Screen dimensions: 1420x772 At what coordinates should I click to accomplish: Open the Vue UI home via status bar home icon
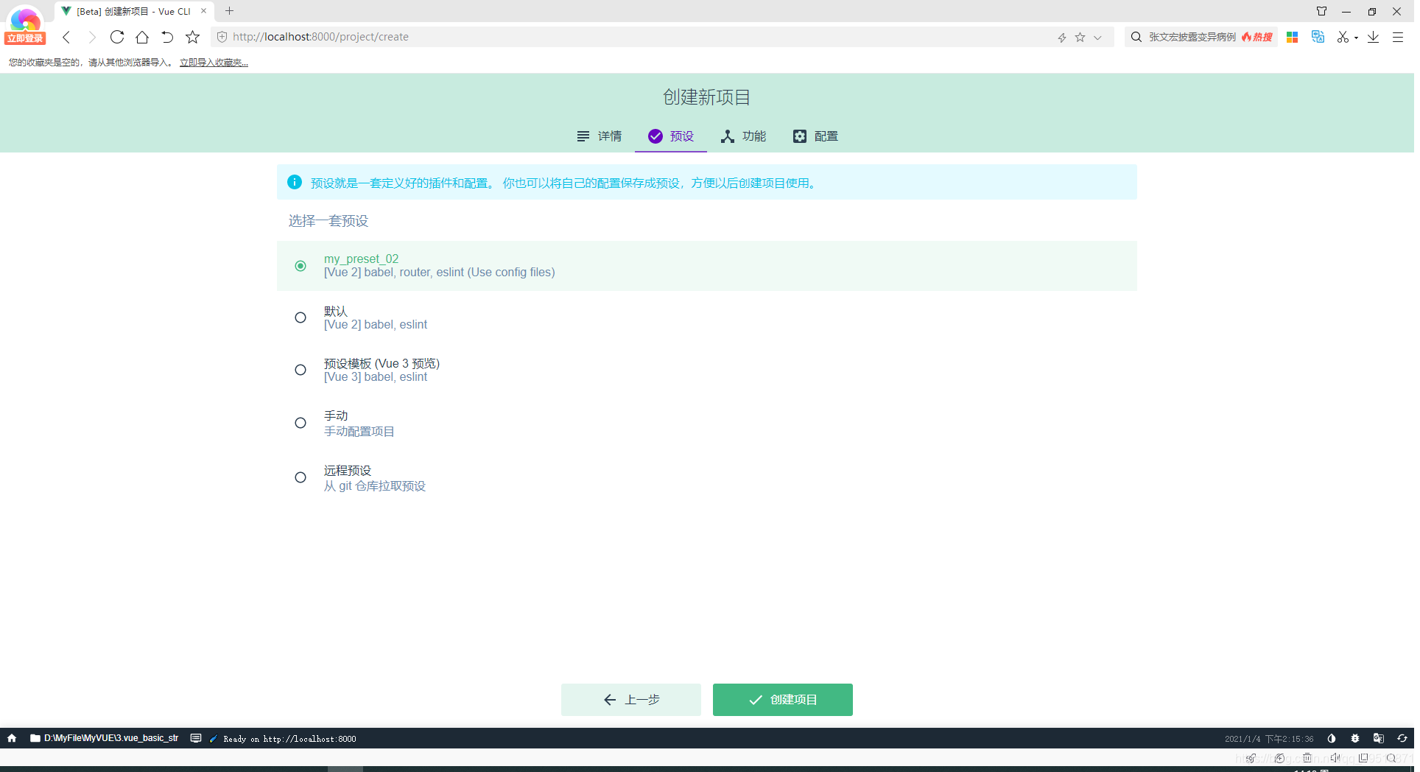pos(12,738)
